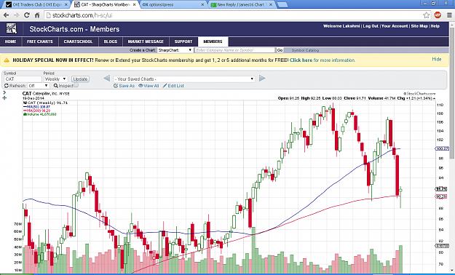Hide the holiday special banner

pos(436,59)
